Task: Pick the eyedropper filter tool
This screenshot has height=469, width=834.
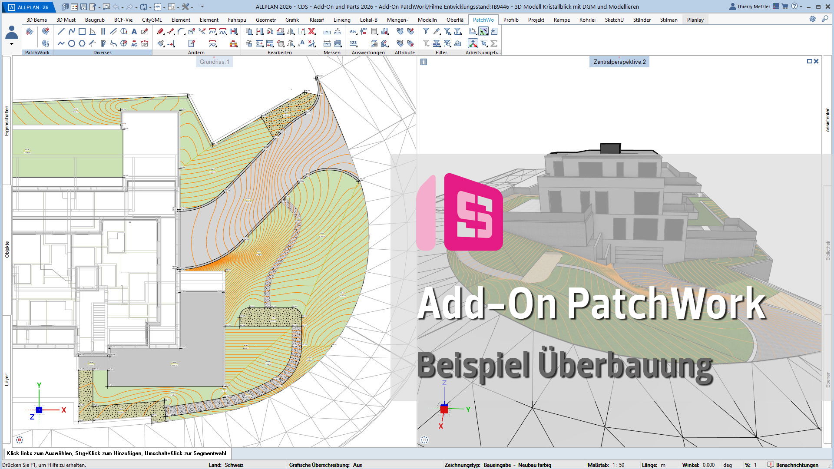Action: click(437, 31)
